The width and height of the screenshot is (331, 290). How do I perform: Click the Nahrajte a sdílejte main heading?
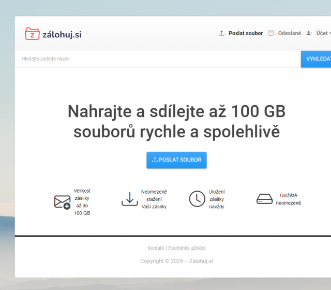pos(176,121)
